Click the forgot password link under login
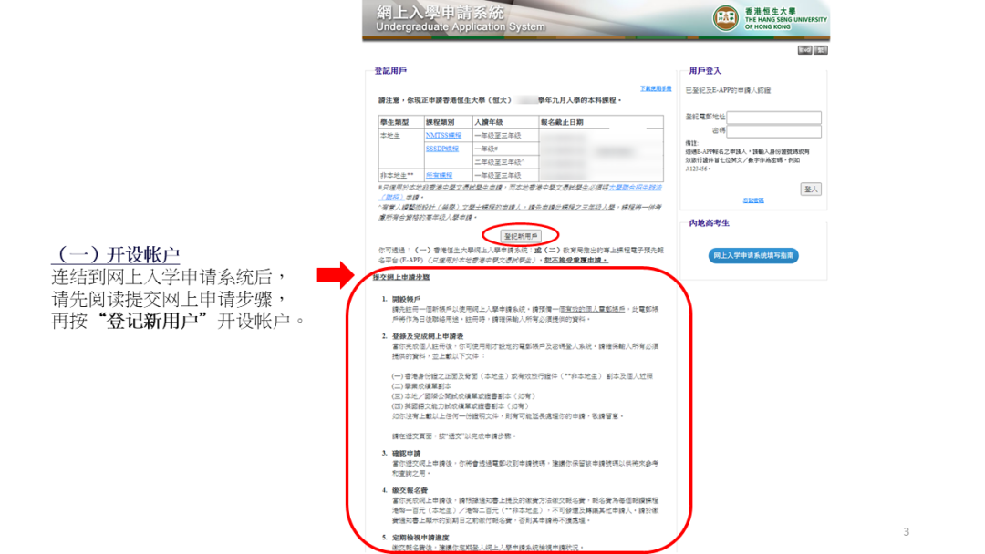 tap(753, 200)
